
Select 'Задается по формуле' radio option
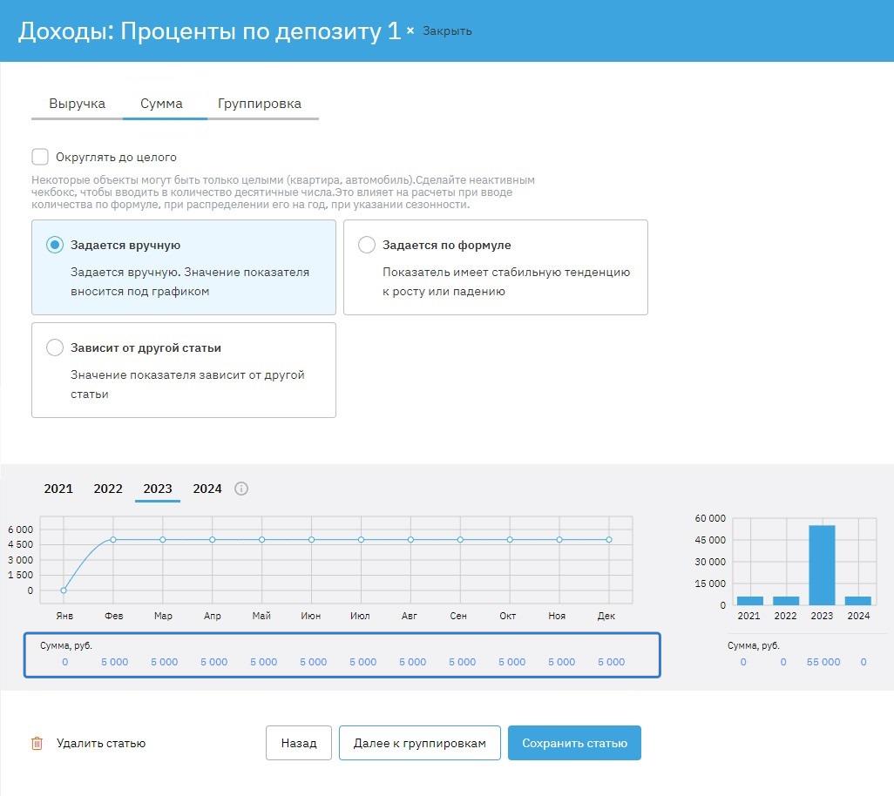[x=367, y=245]
